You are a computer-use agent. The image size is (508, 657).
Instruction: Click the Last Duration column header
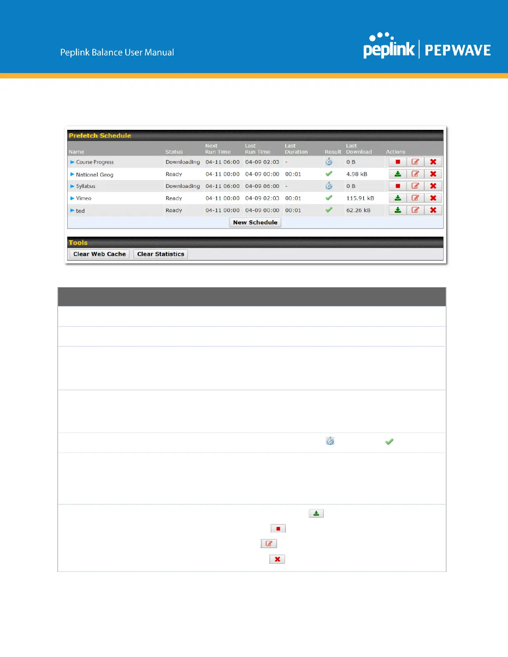coord(296,149)
